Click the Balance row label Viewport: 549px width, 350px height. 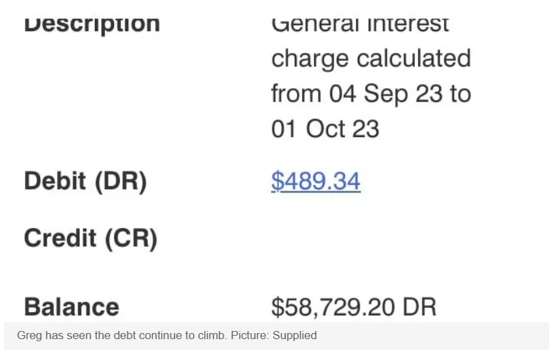[x=71, y=307]
